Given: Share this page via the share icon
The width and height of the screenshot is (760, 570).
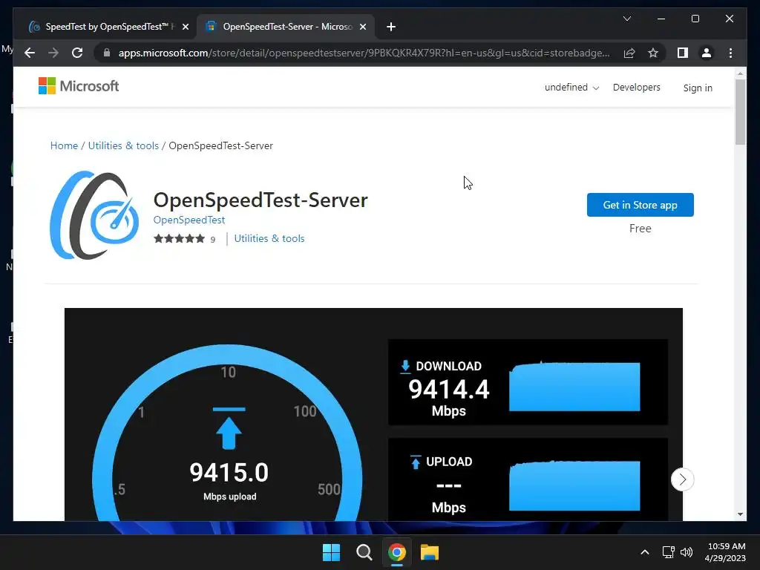Looking at the screenshot, I should click(629, 53).
